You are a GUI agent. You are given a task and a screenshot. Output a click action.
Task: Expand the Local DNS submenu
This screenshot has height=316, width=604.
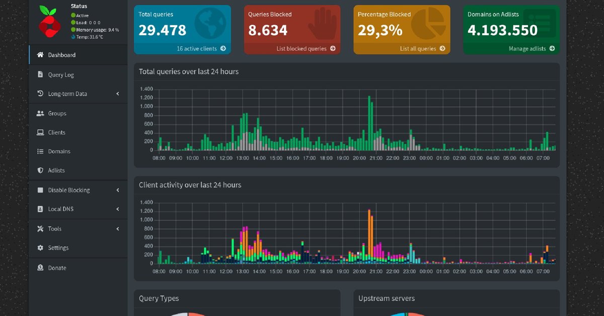pyautogui.click(x=117, y=209)
